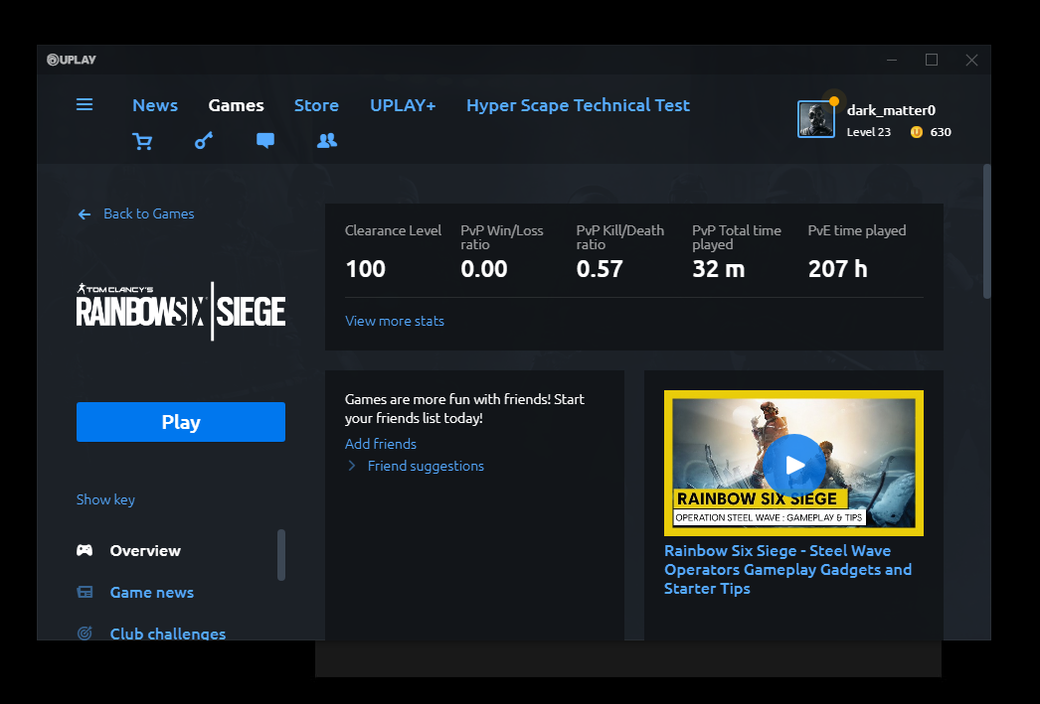Click the dark_matter0 profile avatar

coord(815,119)
